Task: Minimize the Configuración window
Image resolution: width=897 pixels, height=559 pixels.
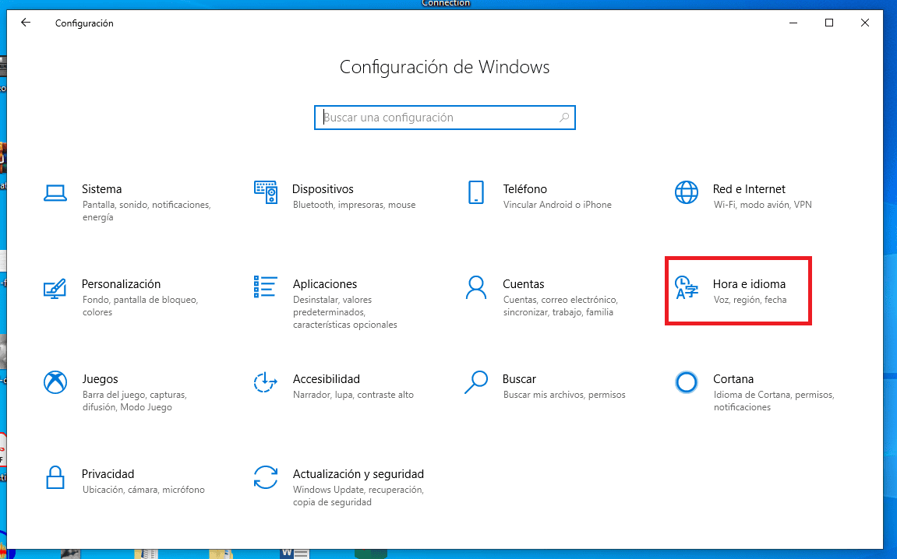Action: coord(793,23)
